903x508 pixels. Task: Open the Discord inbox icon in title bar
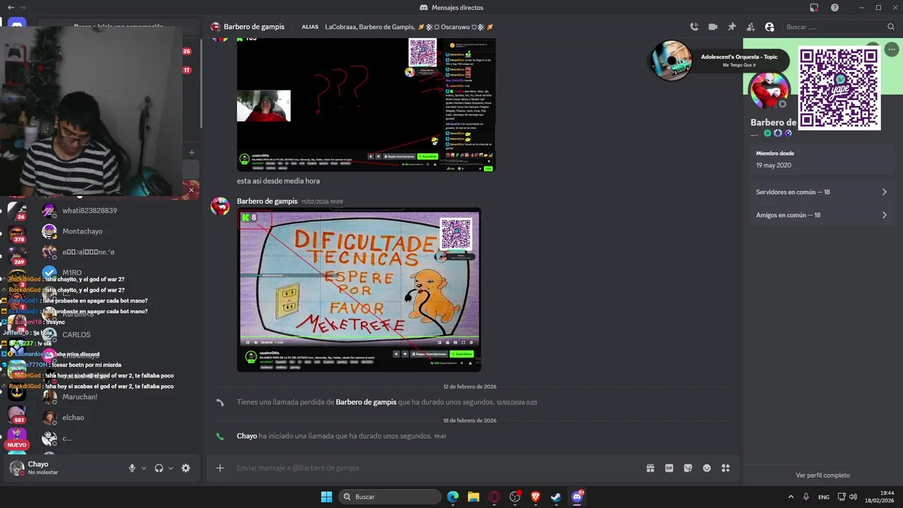814,7
